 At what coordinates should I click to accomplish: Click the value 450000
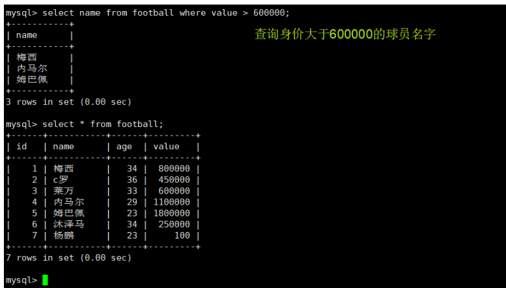174,180
